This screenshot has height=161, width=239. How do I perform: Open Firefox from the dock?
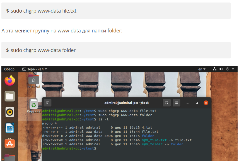pyautogui.click(x=10, y=80)
